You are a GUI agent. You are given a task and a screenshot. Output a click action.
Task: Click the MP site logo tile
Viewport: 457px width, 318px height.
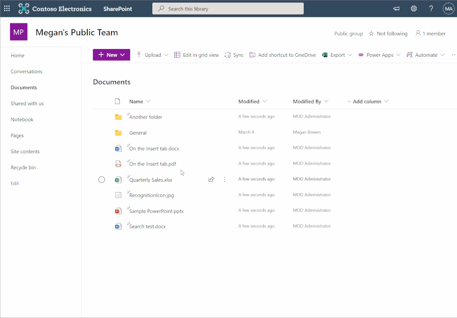(x=19, y=32)
